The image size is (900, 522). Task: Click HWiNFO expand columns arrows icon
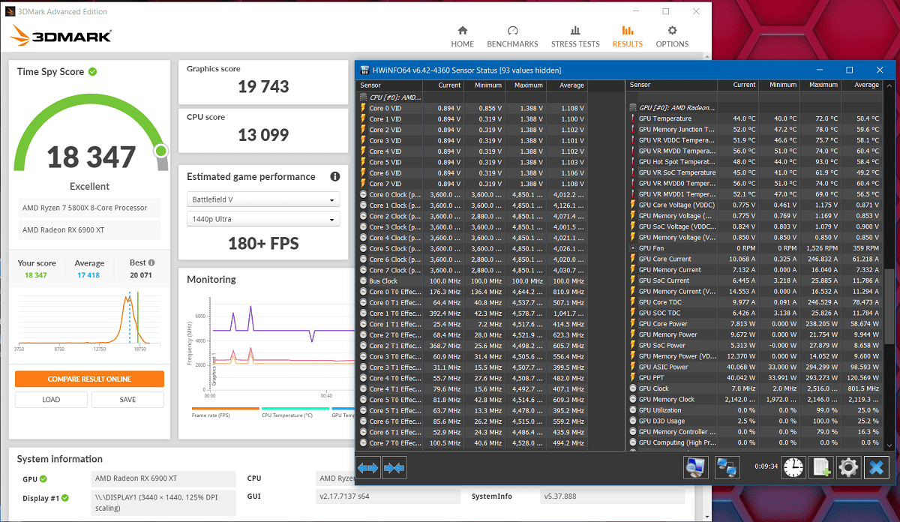coord(368,468)
